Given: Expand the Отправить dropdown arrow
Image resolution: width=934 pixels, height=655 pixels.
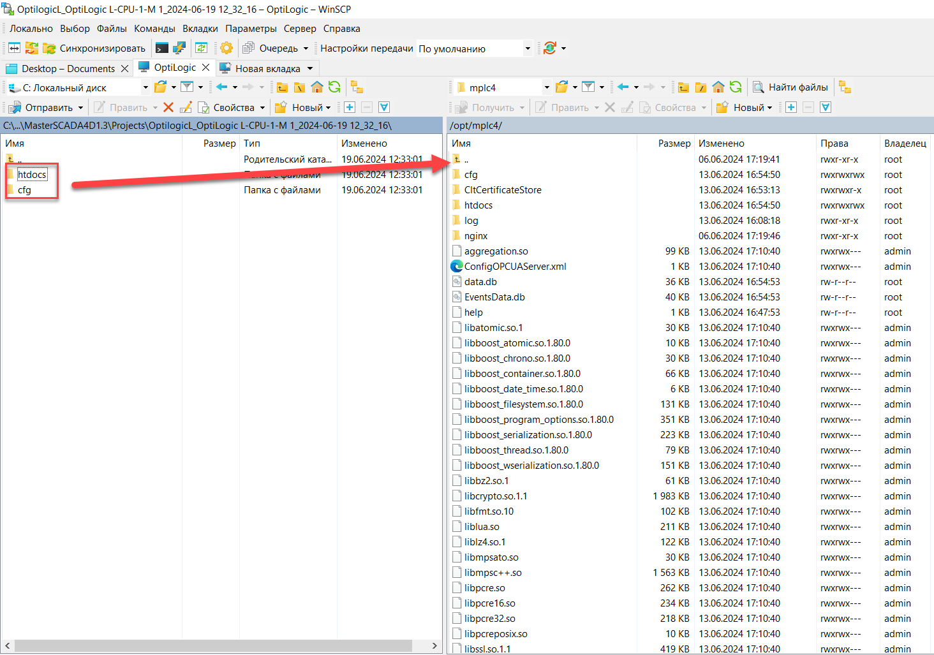Looking at the screenshot, I should tap(80, 107).
